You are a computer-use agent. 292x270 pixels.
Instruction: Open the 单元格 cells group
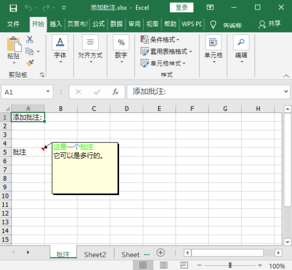(213, 50)
